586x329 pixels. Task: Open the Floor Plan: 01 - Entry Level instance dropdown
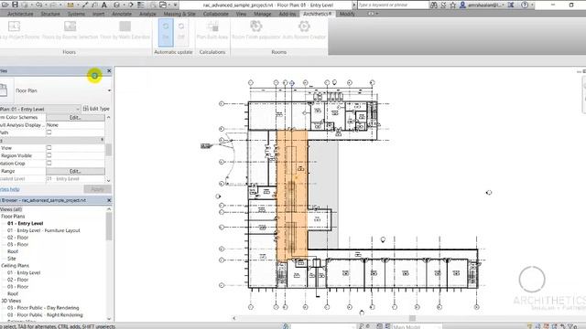point(78,109)
